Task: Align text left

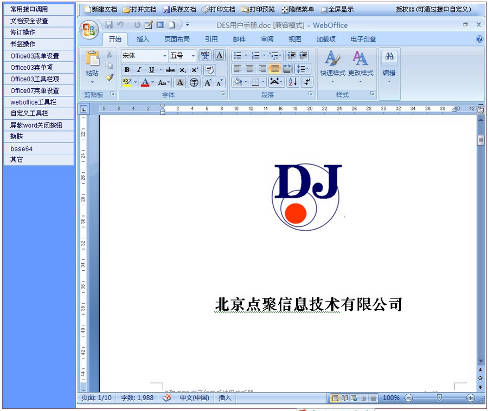Action: tap(237, 69)
